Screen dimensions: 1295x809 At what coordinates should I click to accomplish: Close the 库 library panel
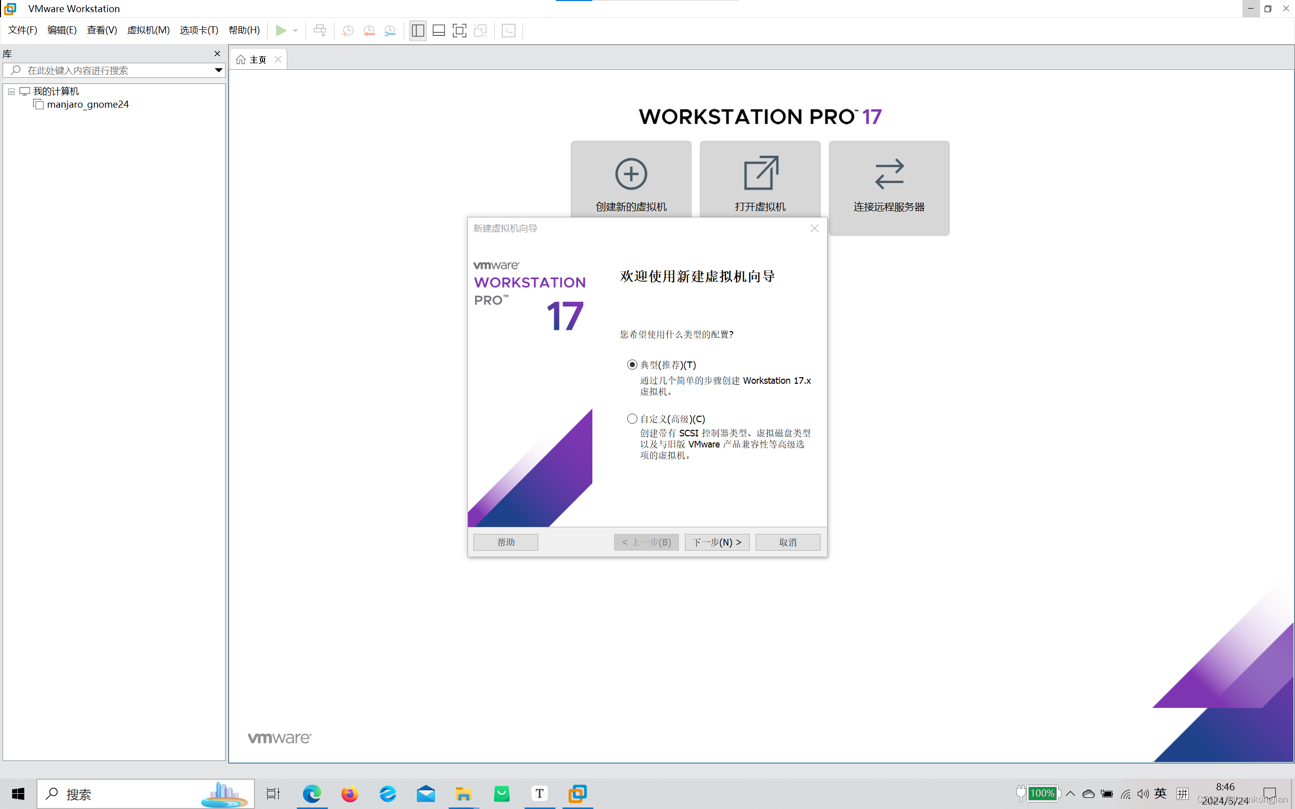[217, 54]
